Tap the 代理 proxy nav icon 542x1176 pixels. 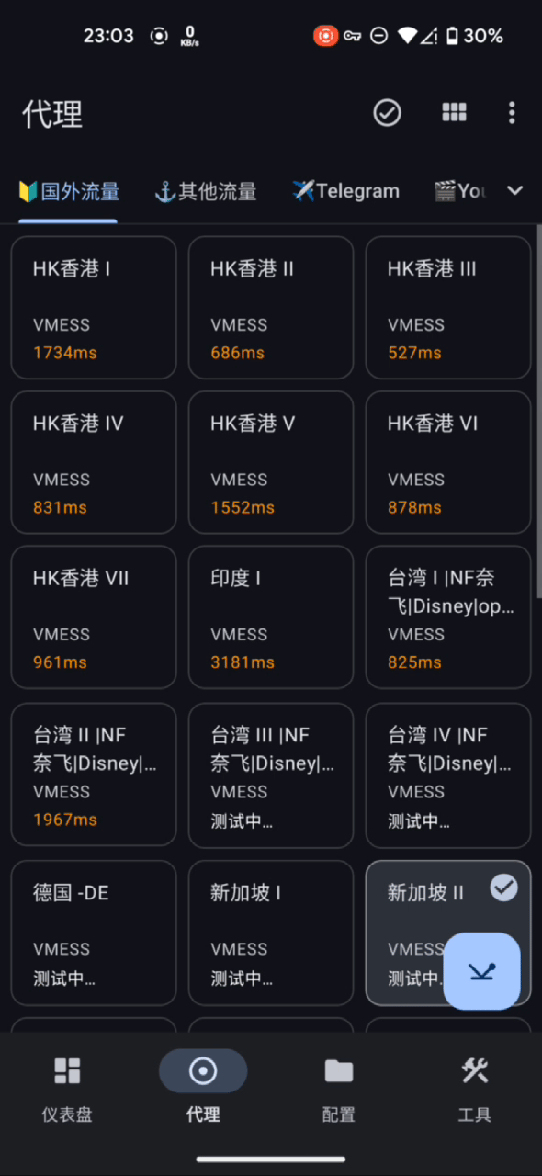pyautogui.click(x=203, y=1070)
